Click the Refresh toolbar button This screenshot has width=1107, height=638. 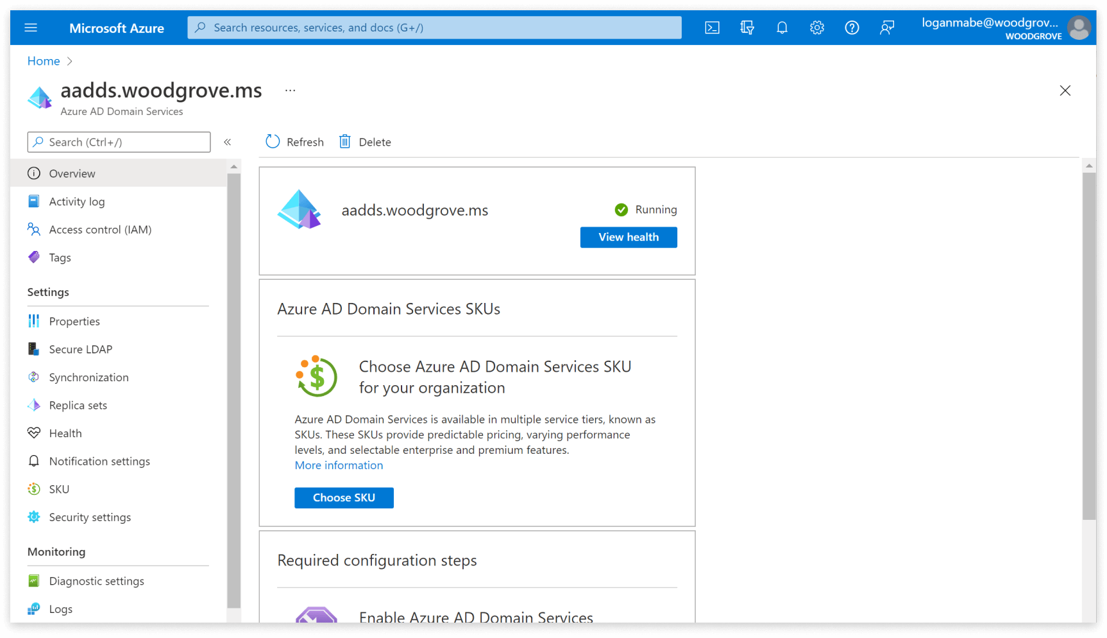[x=295, y=142]
